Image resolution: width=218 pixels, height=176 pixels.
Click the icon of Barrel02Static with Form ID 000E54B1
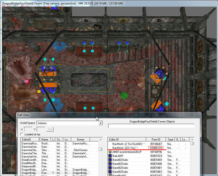tap(110, 168)
